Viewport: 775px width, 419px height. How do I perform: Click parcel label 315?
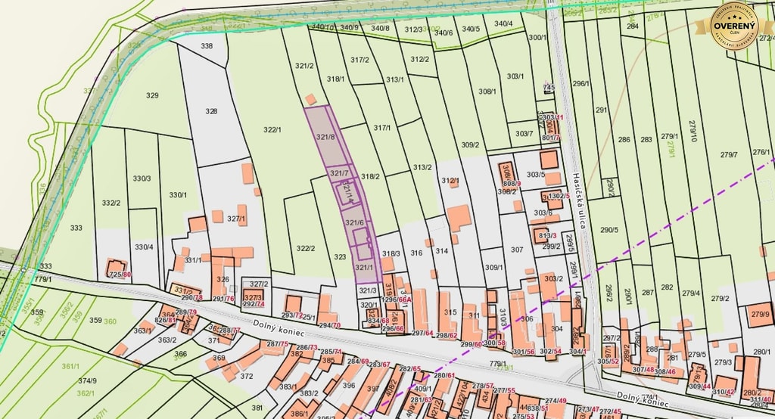pos(450,312)
